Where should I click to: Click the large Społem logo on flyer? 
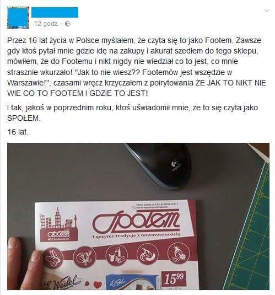click(136, 221)
